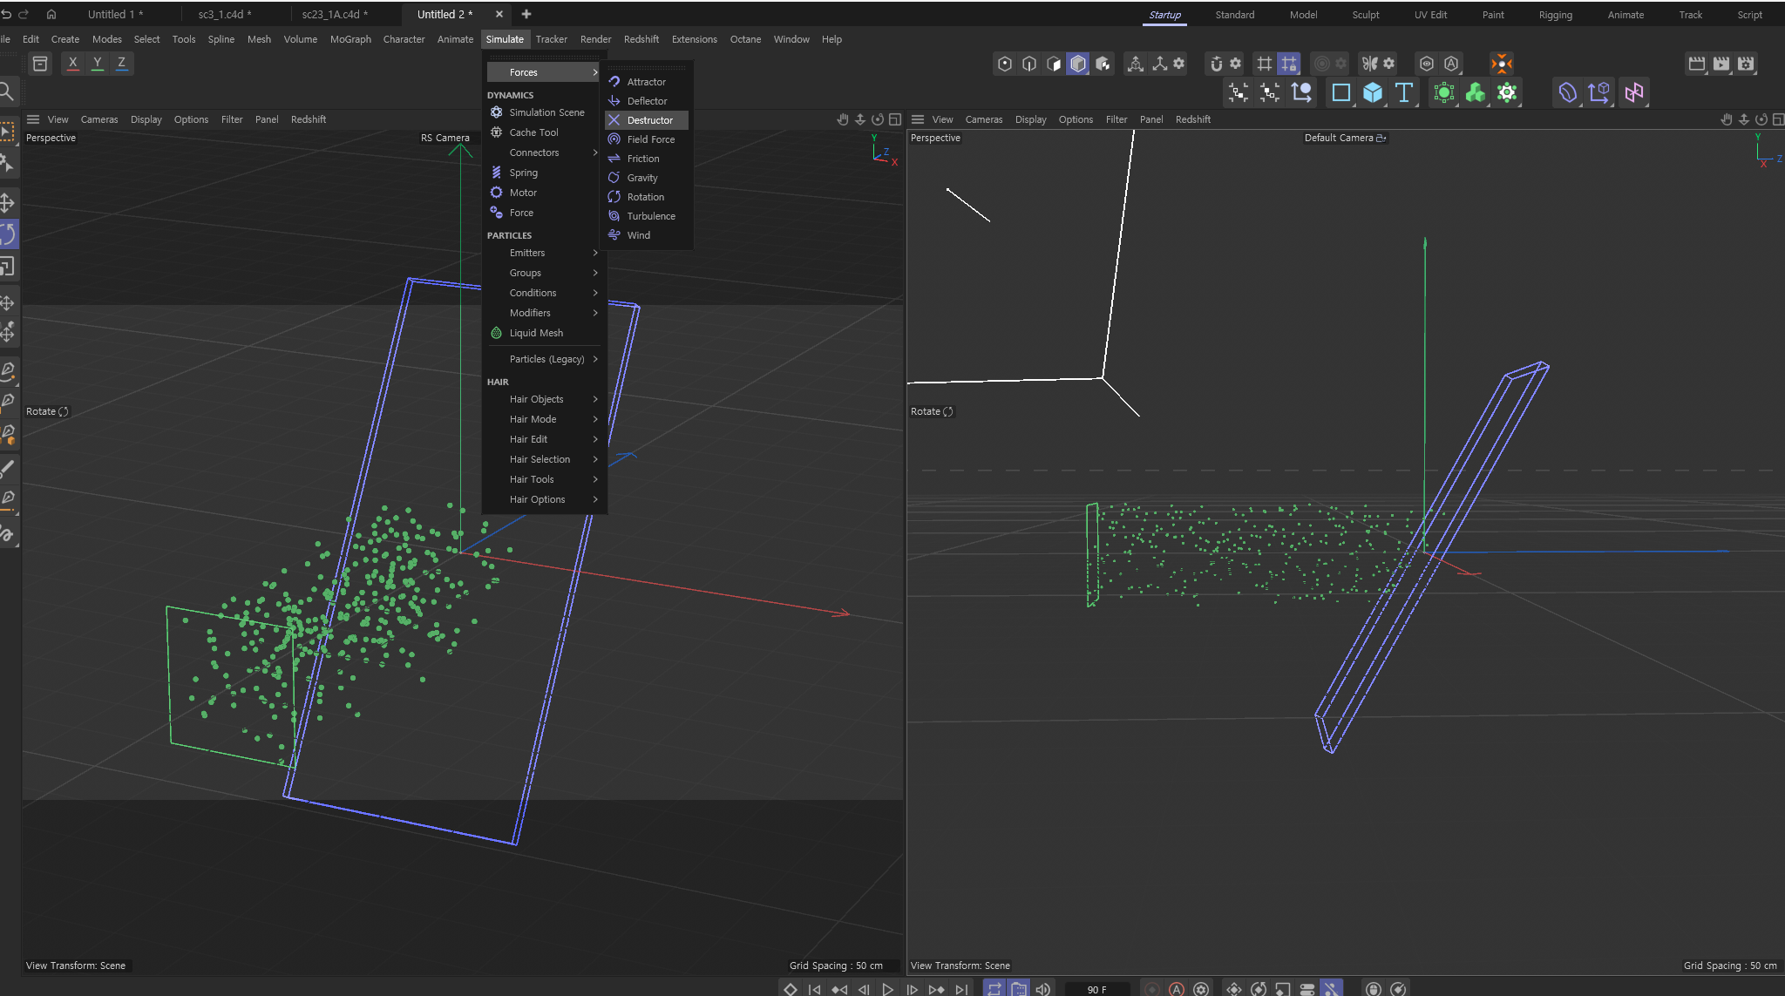Click the undo arrow icon
Image resolution: width=1785 pixels, height=996 pixels.
[x=7, y=14]
